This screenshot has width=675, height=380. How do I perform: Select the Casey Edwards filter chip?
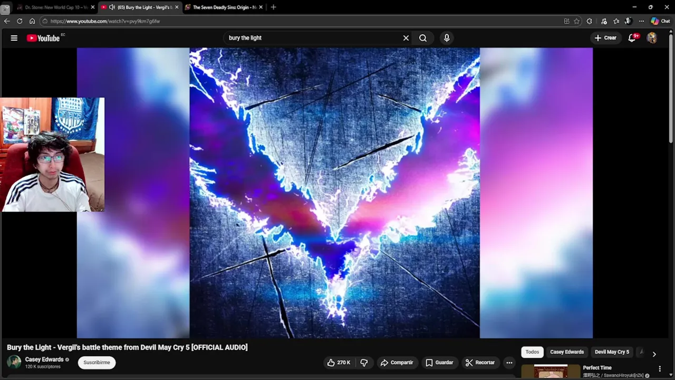tap(567, 352)
